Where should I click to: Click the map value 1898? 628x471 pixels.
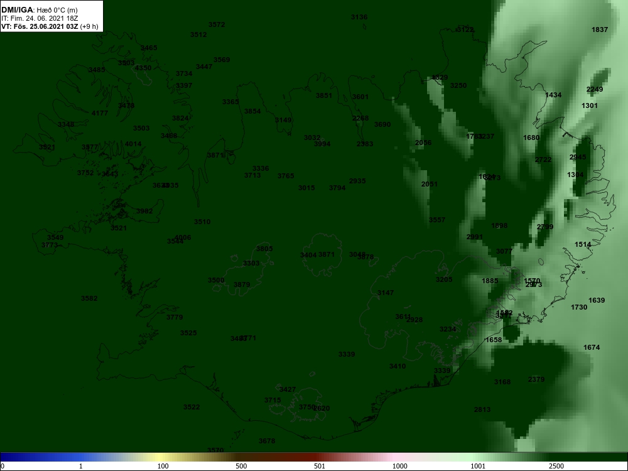click(x=499, y=226)
